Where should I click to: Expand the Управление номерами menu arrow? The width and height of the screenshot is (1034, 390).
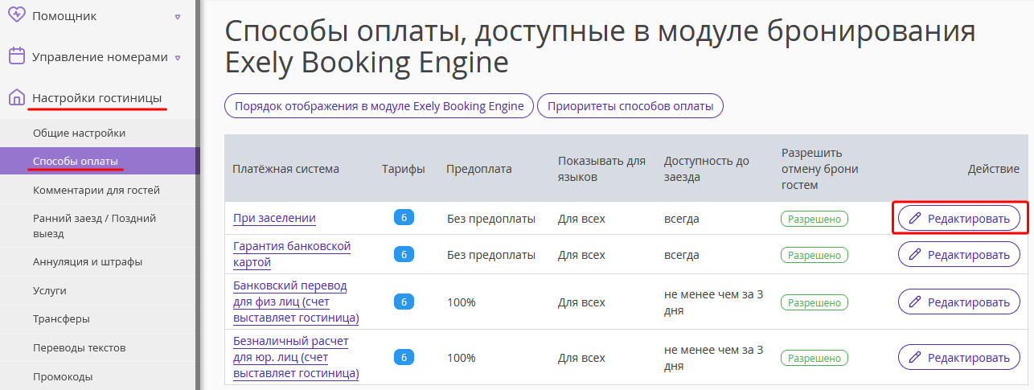(x=177, y=58)
